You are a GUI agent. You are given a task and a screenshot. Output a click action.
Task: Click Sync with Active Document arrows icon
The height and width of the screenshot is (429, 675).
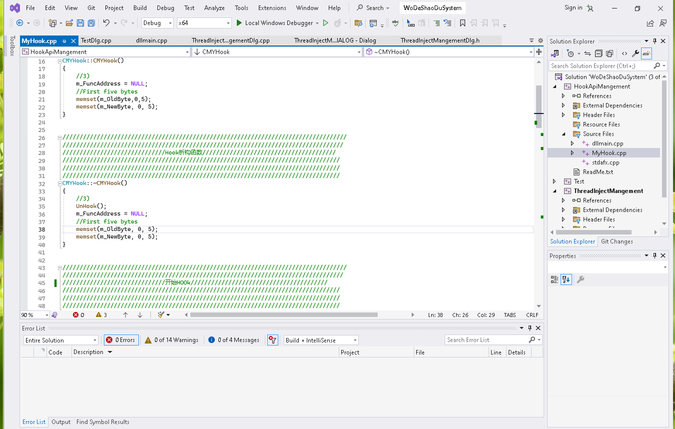point(588,53)
